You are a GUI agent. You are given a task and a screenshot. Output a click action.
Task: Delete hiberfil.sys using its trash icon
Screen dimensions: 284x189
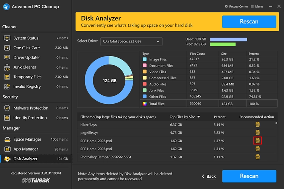click(x=257, y=124)
